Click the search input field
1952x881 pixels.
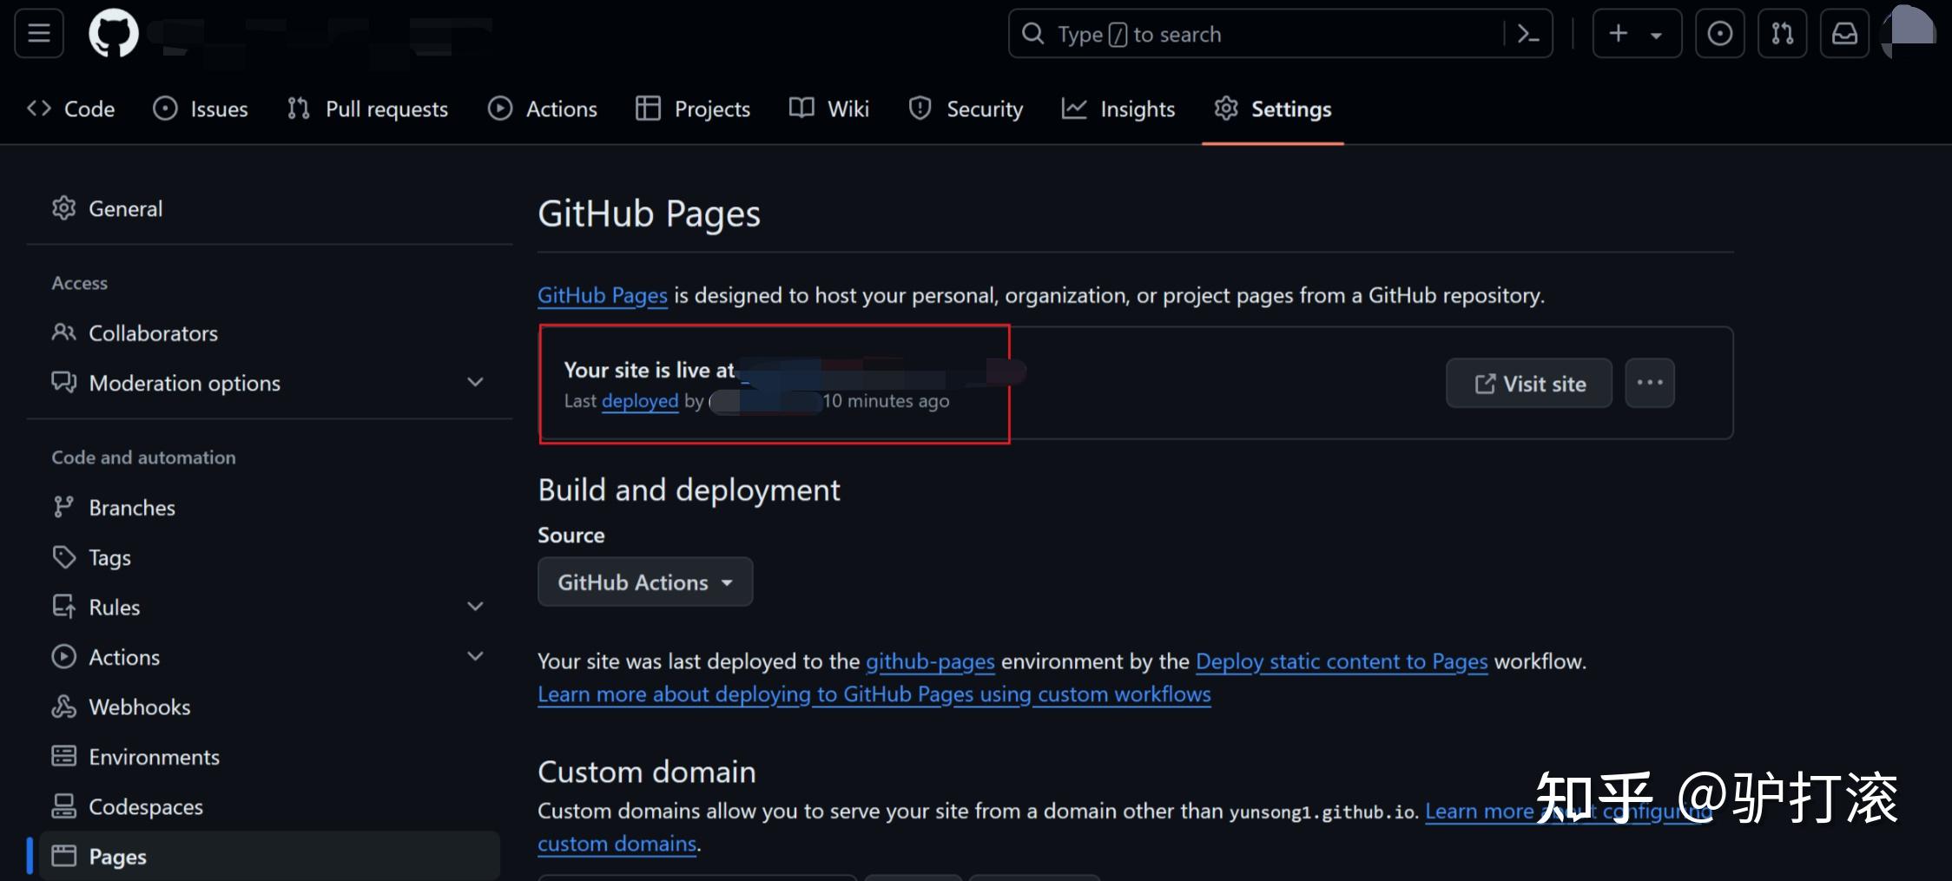click(1259, 34)
